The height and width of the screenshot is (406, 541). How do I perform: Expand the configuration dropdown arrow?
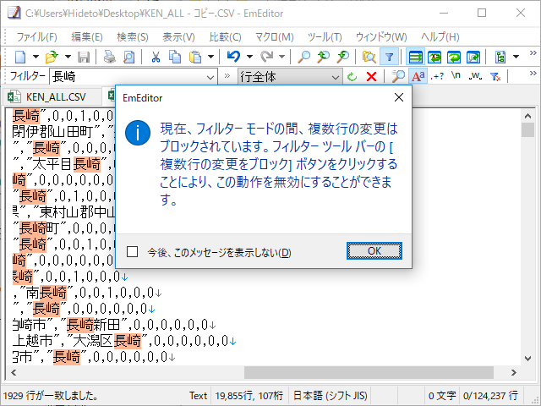[x=516, y=57]
